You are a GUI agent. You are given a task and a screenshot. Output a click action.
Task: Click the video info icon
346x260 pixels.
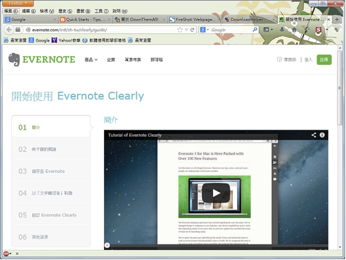[322, 135]
